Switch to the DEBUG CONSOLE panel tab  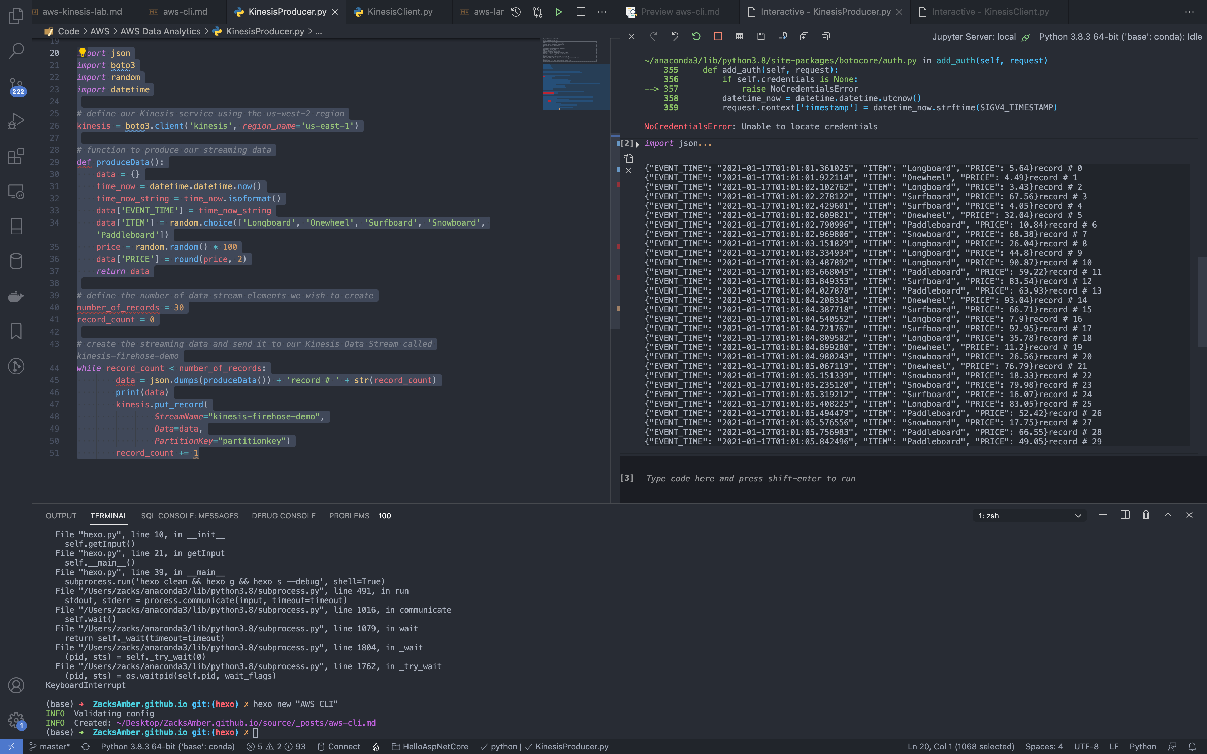(283, 516)
